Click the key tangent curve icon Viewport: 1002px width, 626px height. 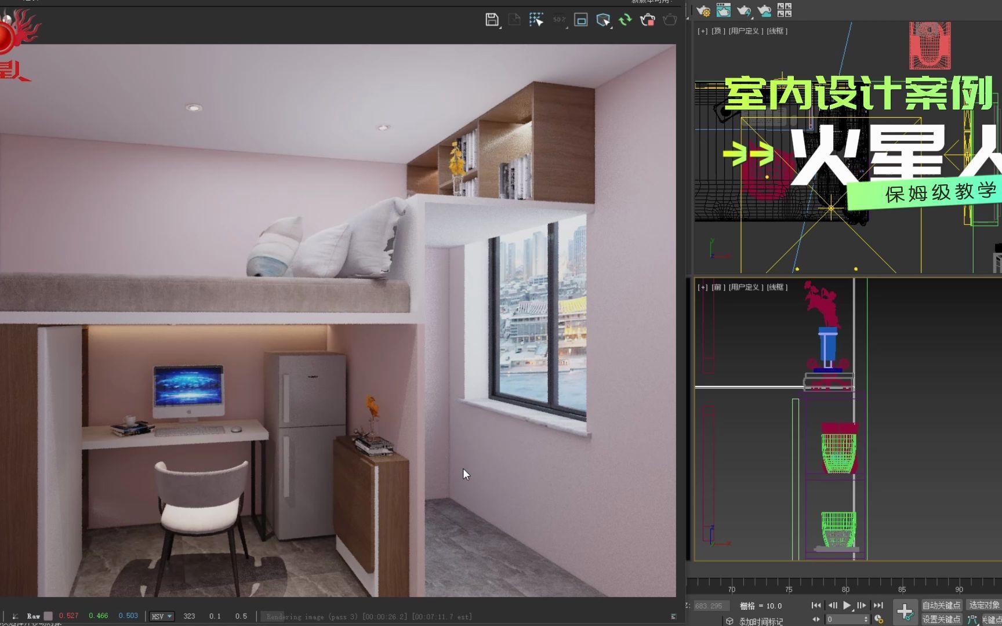pos(972,620)
